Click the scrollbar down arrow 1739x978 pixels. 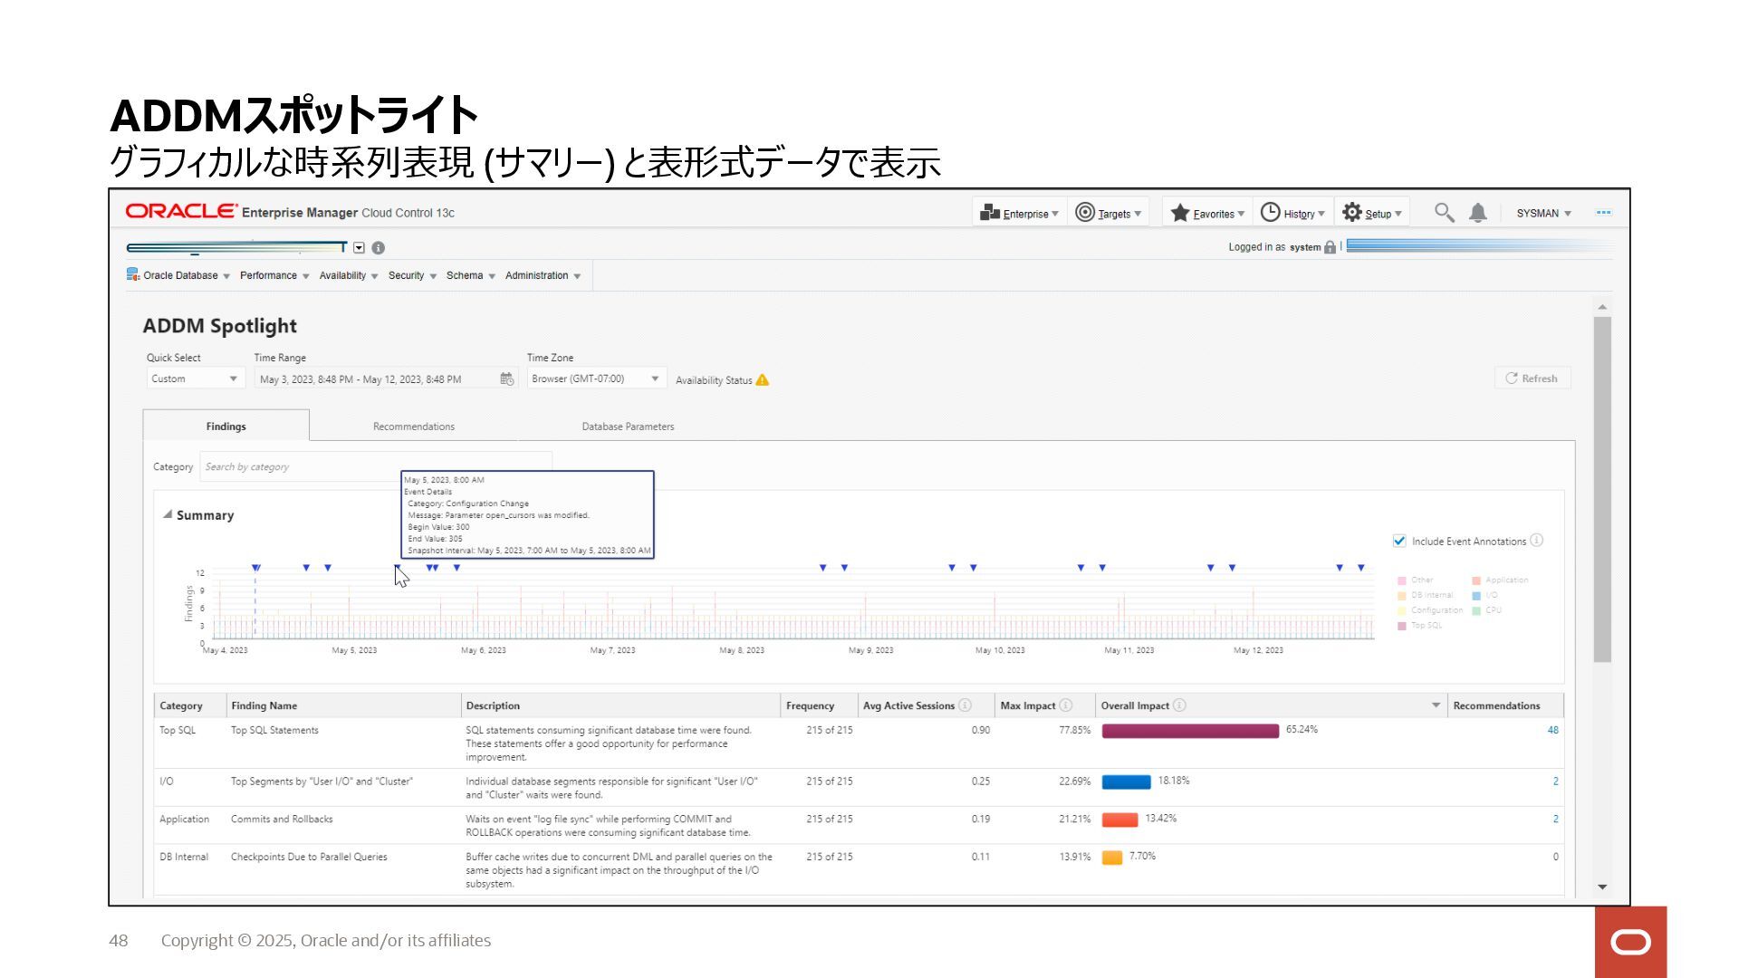click(1602, 887)
